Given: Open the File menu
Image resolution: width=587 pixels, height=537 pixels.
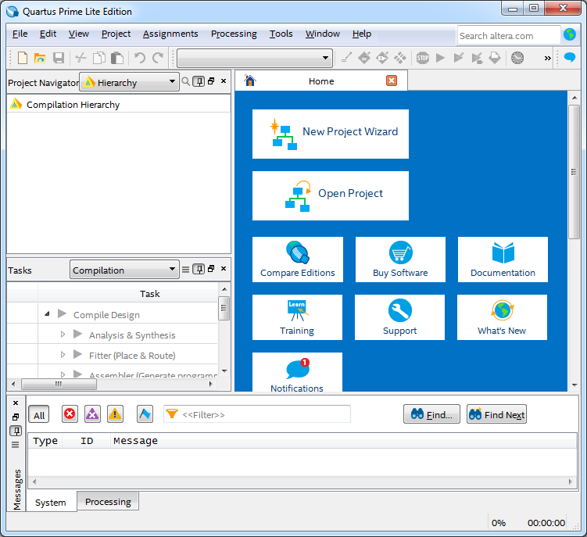Looking at the screenshot, I should click(x=20, y=34).
